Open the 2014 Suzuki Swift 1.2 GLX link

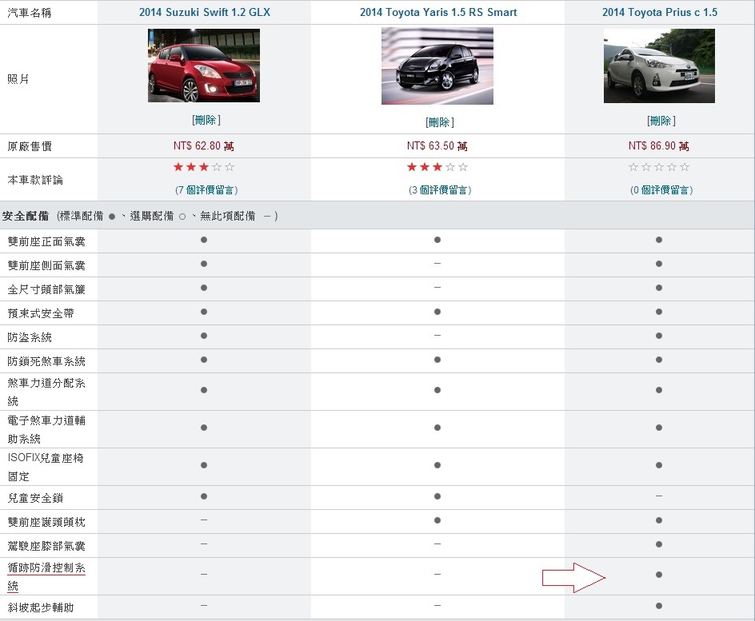click(205, 13)
